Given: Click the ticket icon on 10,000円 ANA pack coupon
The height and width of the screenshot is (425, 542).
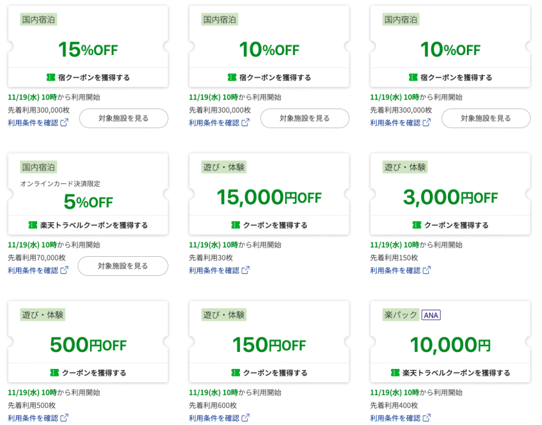Looking at the screenshot, I should tap(395, 373).
